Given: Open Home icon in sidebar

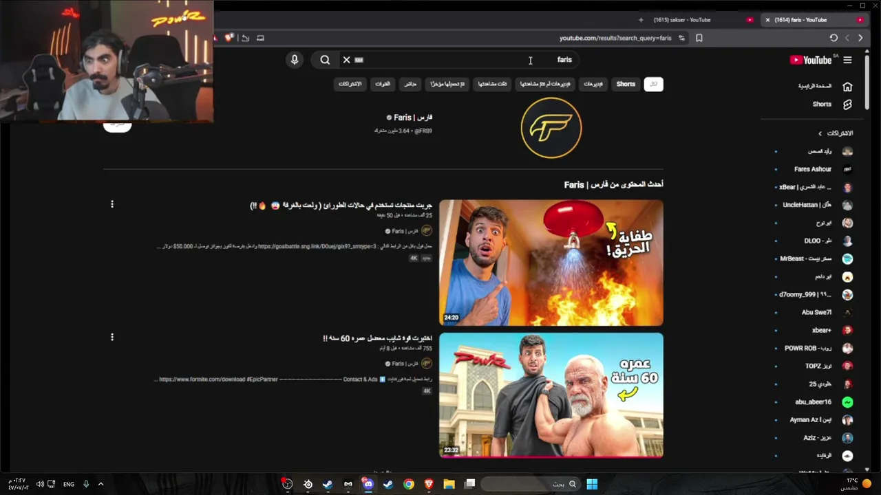Looking at the screenshot, I should (x=847, y=87).
